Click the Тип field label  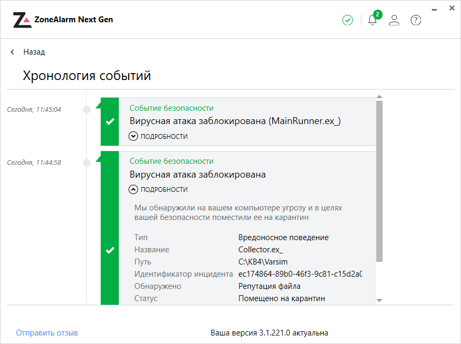click(141, 237)
